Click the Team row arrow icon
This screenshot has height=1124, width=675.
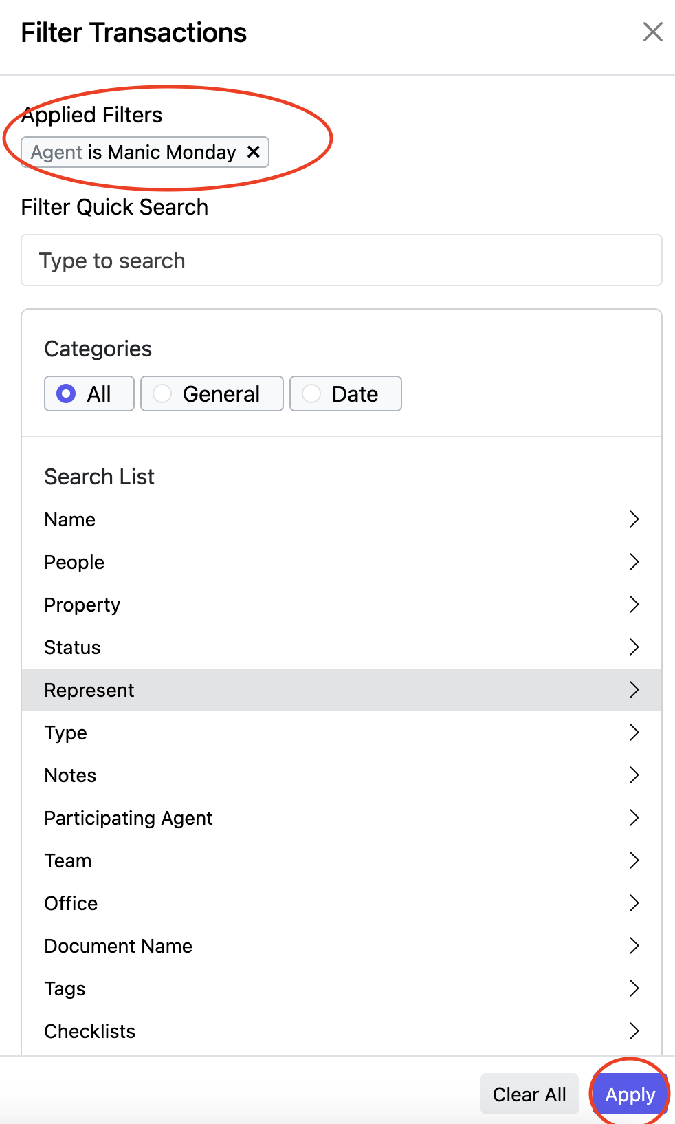click(634, 861)
